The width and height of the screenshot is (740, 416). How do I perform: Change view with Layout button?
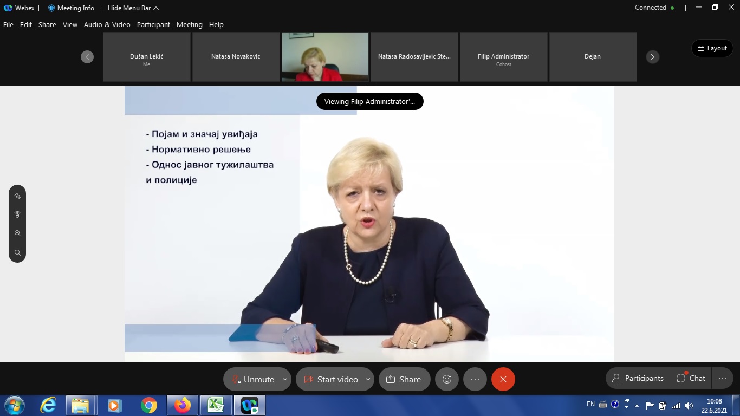tap(712, 48)
